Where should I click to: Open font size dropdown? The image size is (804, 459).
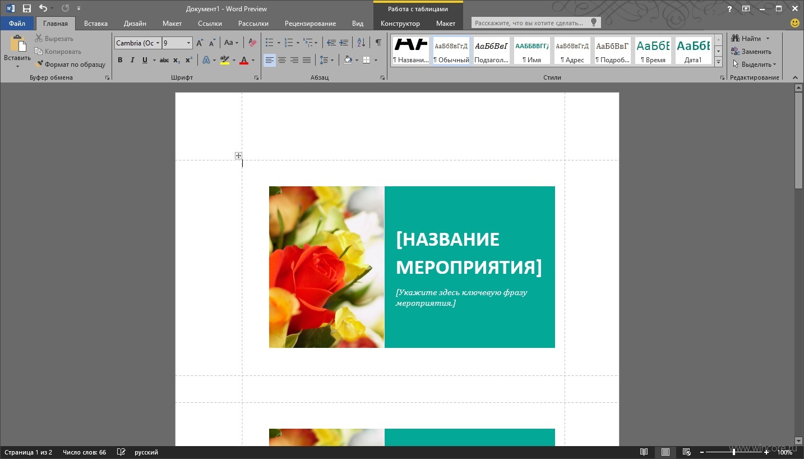pos(189,43)
